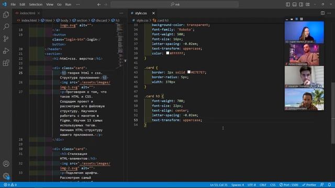
Task: Switch to the style.css tab
Action: 143,13
